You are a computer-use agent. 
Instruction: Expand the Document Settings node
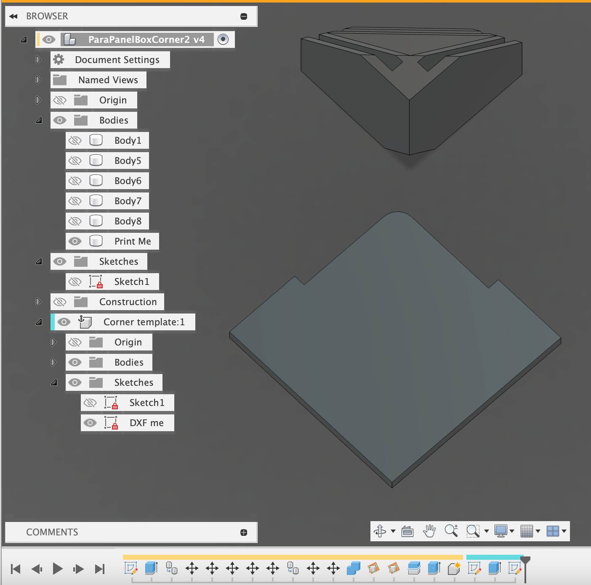[x=39, y=60]
